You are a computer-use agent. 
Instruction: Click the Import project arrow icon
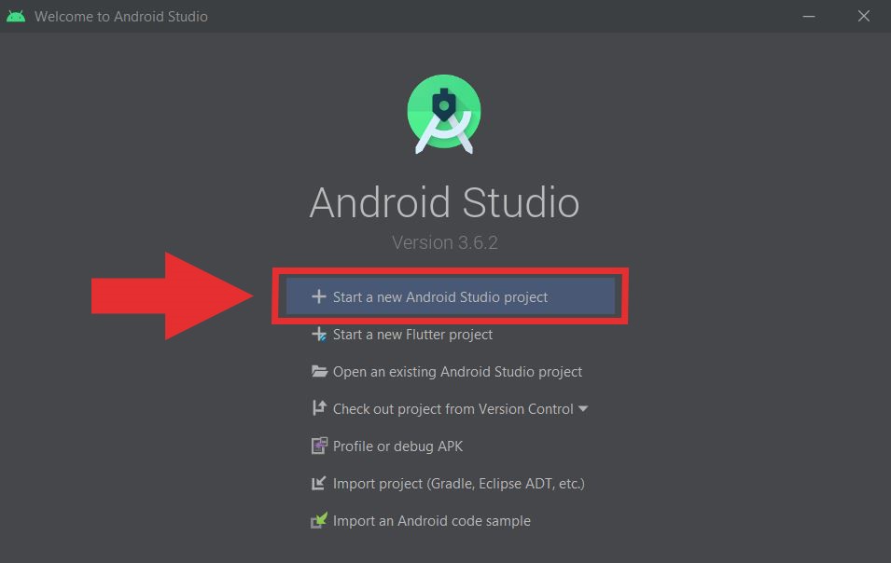click(319, 483)
